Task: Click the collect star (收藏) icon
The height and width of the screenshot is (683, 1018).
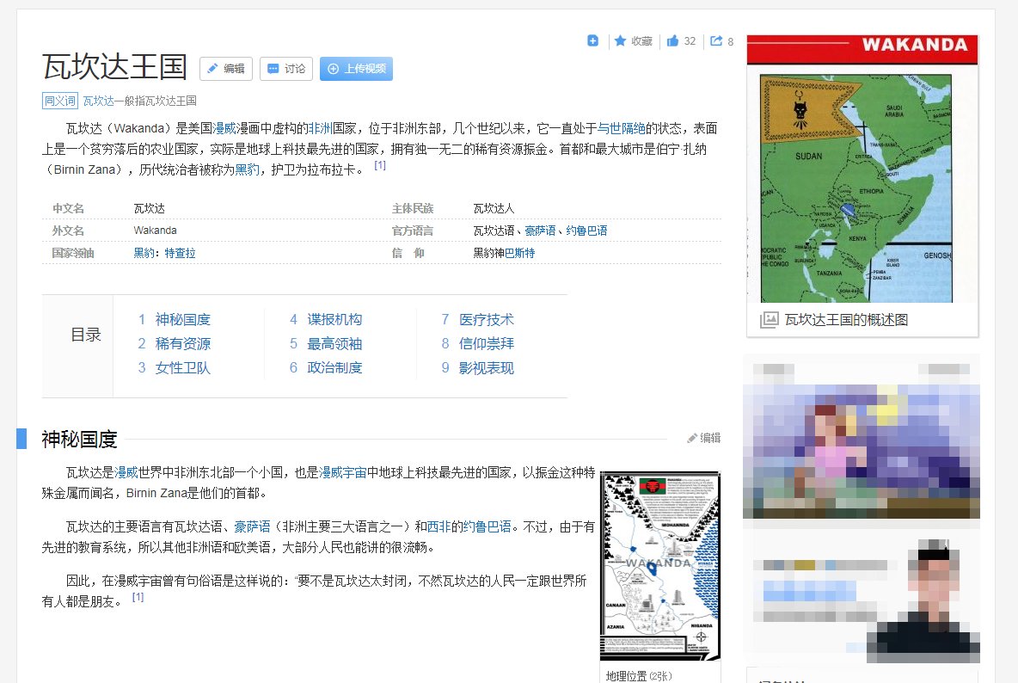Action: point(622,40)
